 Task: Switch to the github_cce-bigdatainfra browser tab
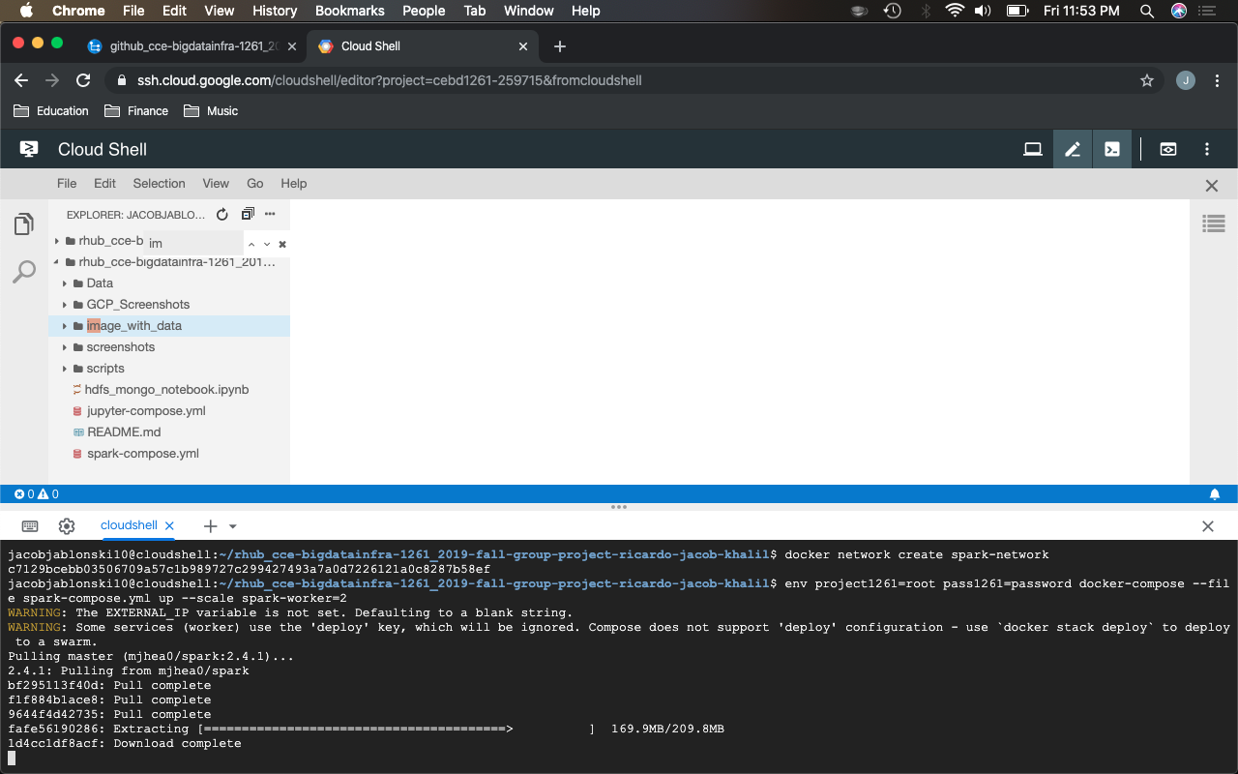[x=192, y=45]
